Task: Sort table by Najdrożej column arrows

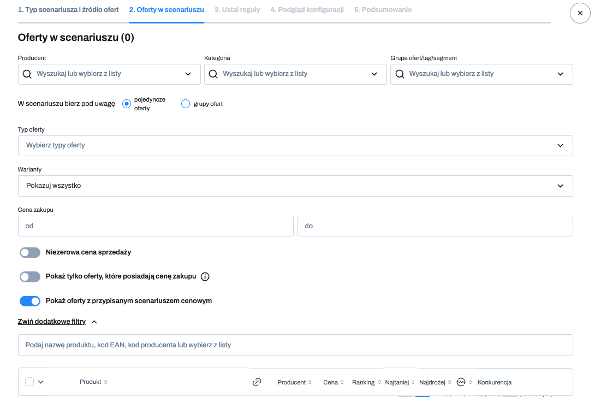Action: (450, 382)
